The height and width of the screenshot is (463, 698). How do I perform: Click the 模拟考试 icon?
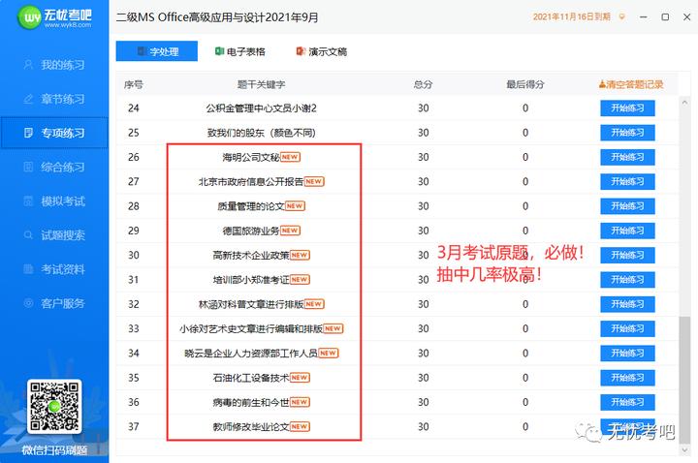[x=28, y=201]
